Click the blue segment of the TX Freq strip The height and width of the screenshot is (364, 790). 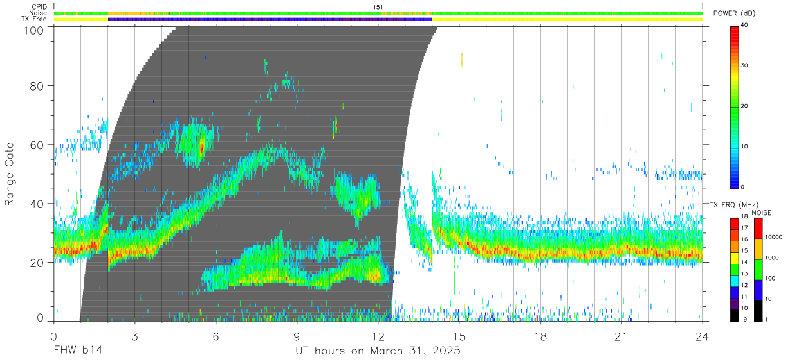270,19
